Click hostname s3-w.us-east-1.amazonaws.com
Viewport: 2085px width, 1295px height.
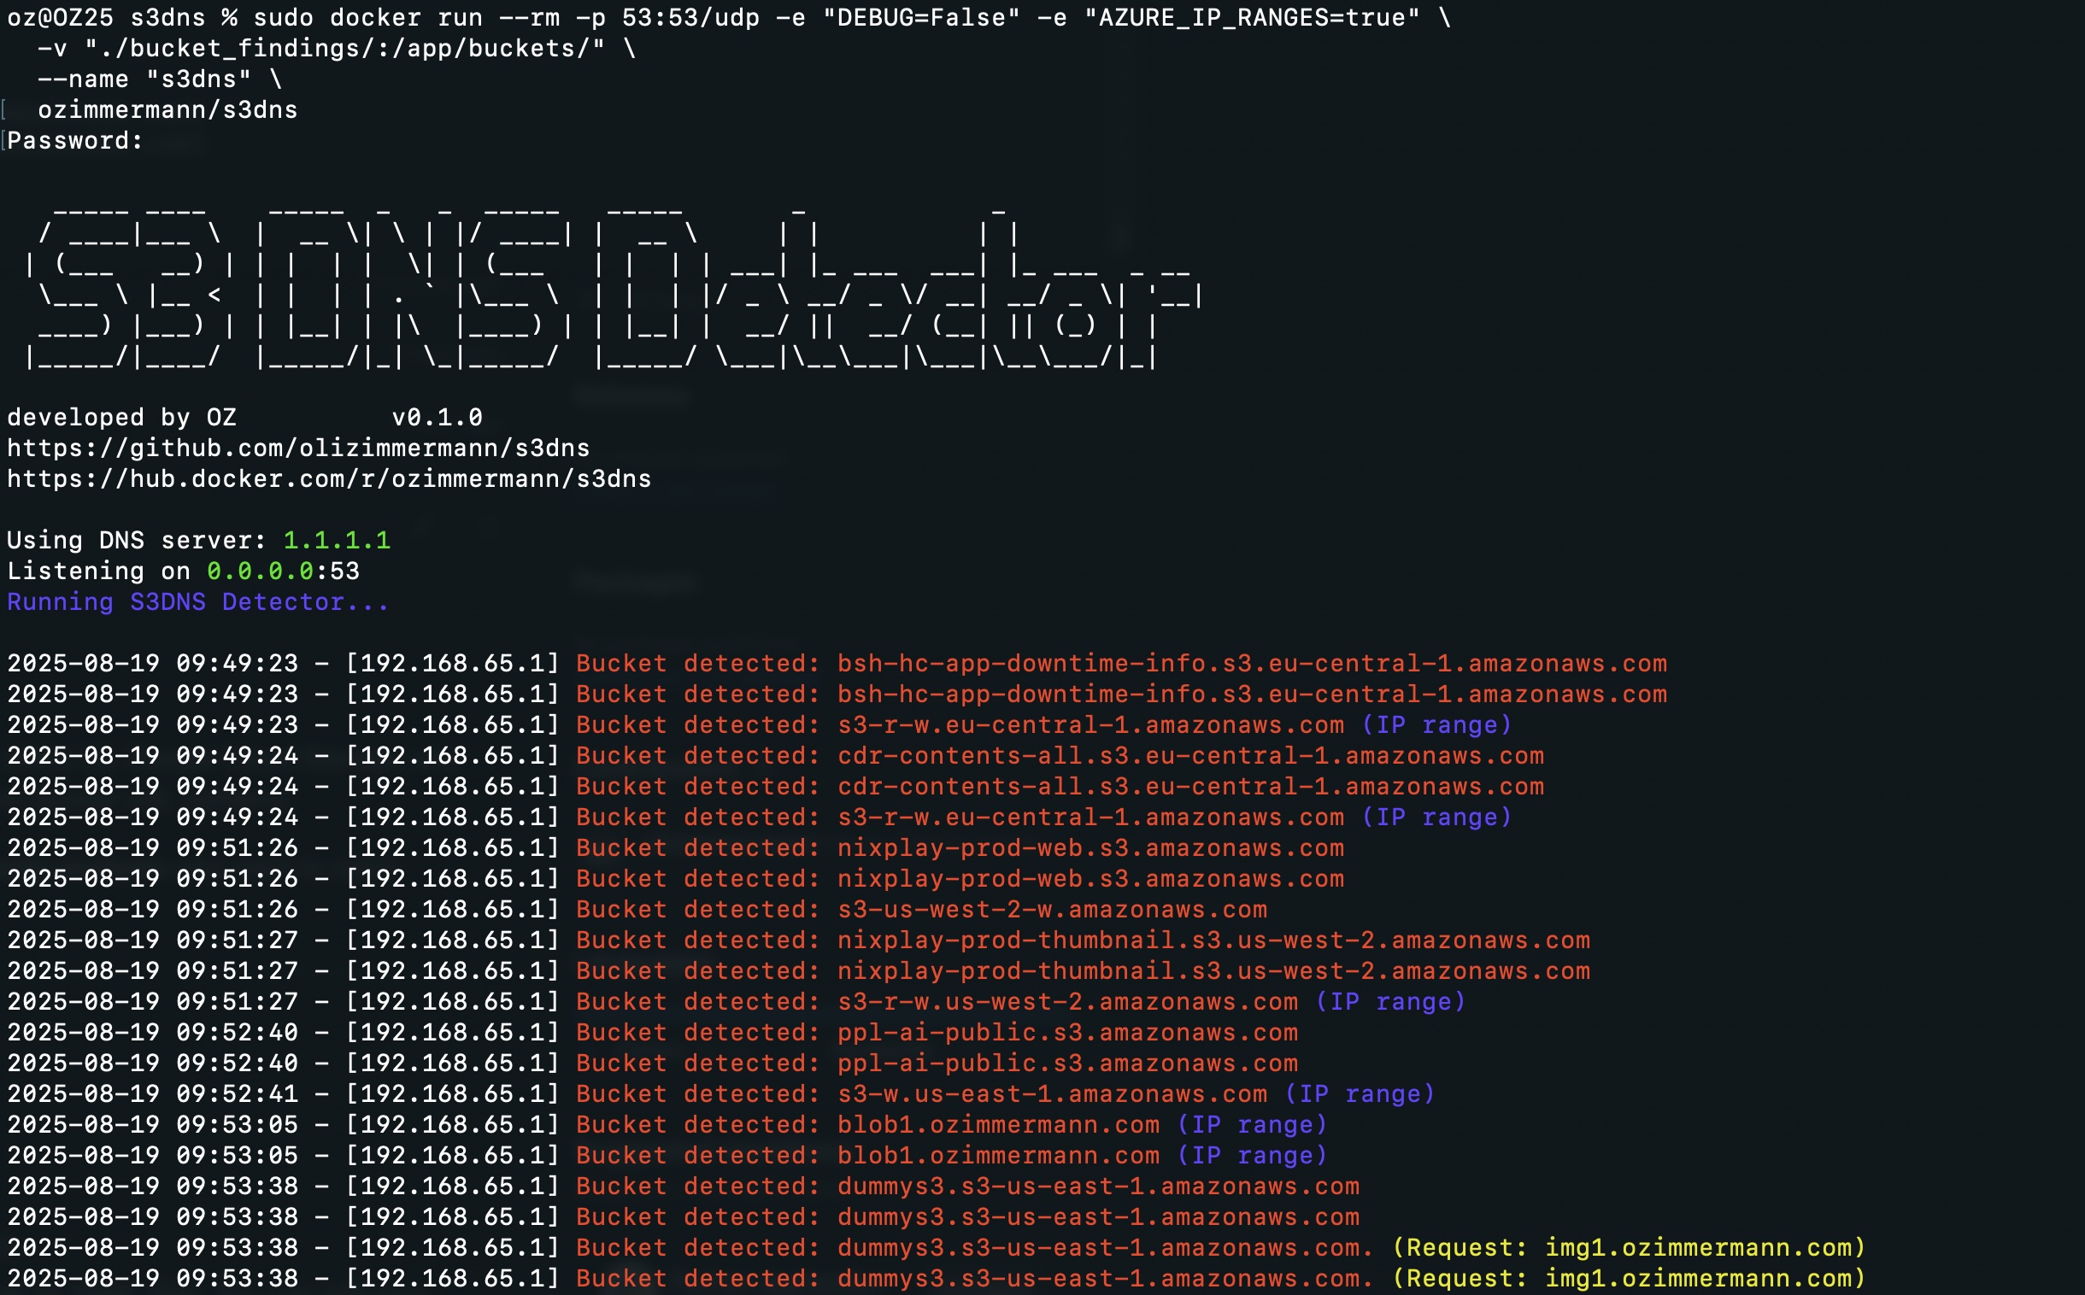pyautogui.click(x=1052, y=1093)
